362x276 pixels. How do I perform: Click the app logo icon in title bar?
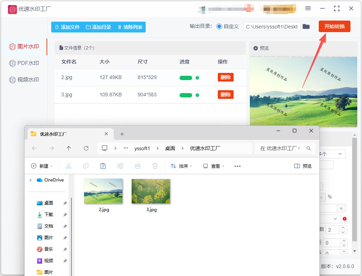[12, 9]
